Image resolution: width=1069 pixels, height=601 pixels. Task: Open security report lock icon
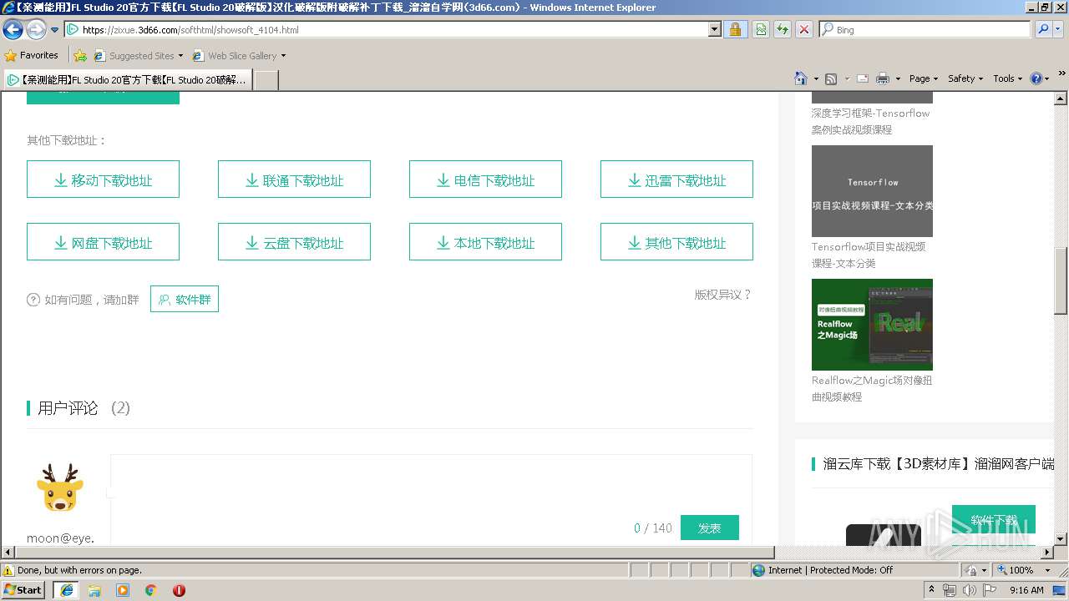735,30
